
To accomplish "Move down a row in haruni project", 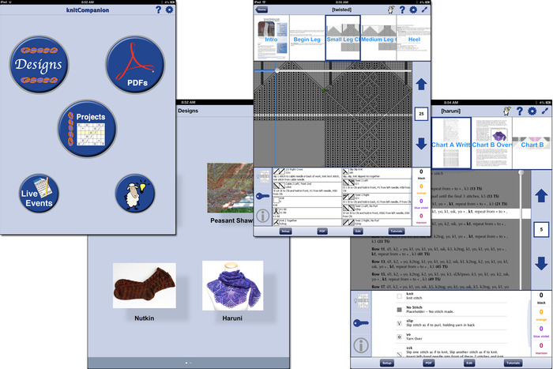I will 541,264.
